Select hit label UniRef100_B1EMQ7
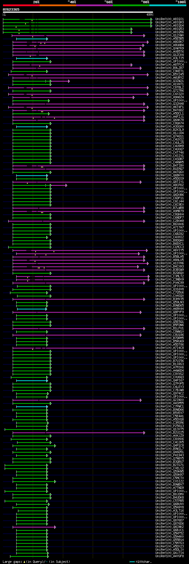The image size is (189, 564). pos(170,169)
